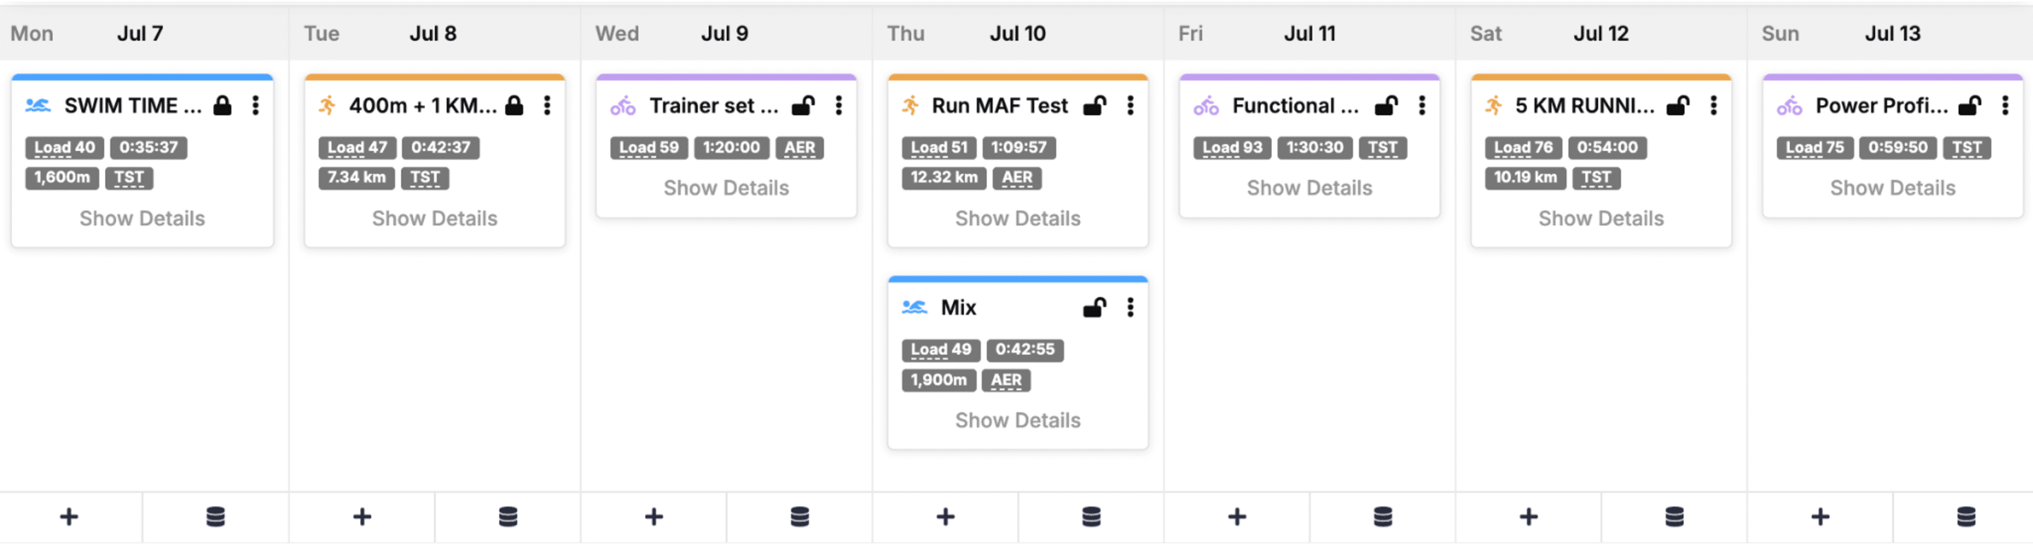Open options menu for 400m + 1 KM workout

click(x=547, y=106)
